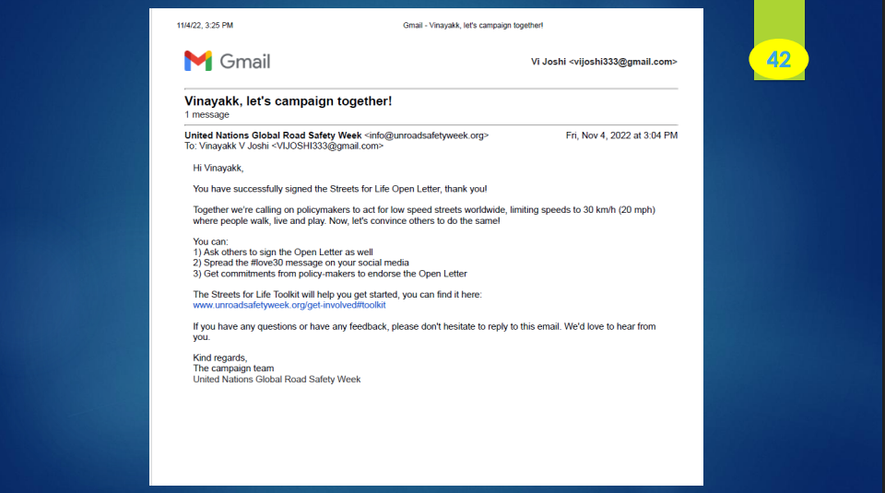Click "Get commitments from policy-makers" item
The image size is (885, 493).
click(329, 274)
